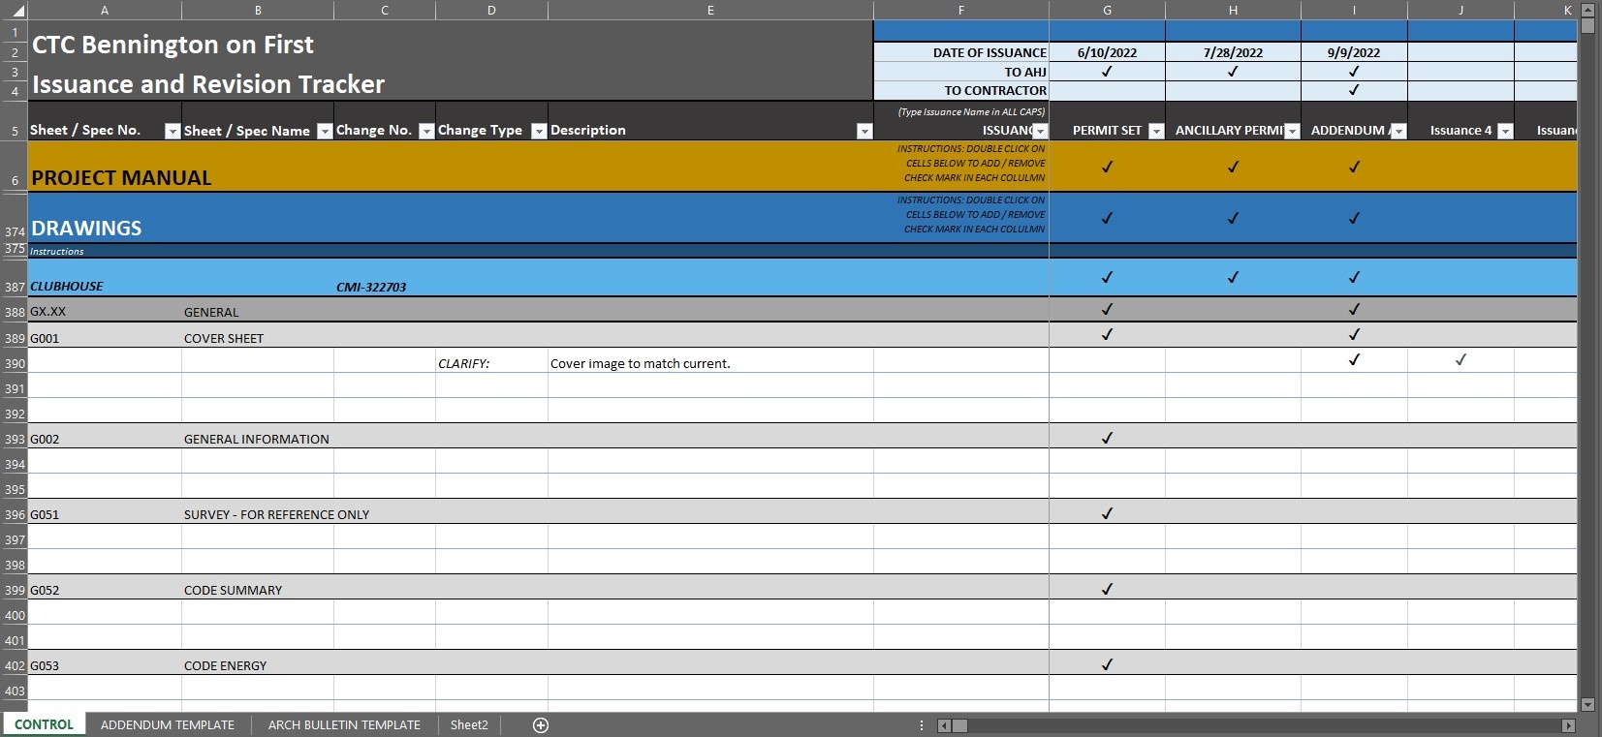The image size is (1602, 737).
Task: Select cell with date 7/28/2022
Action: (1233, 52)
